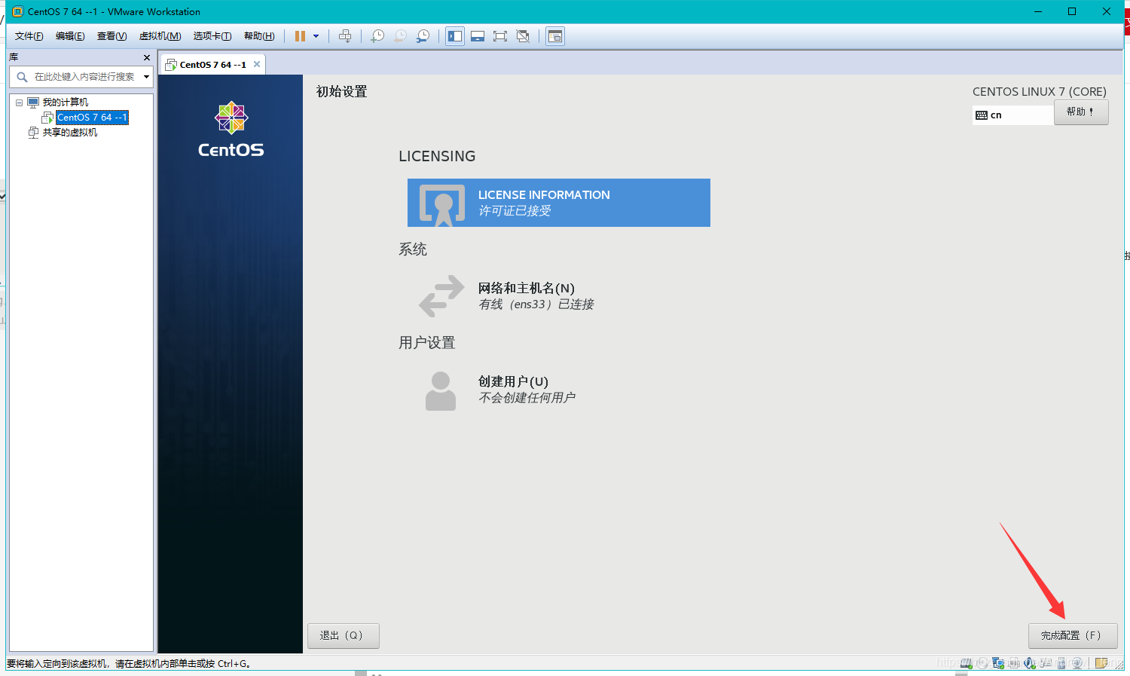Open the power options dropdown arrow beside pause
Viewport: 1130px width, 676px height.
pyautogui.click(x=316, y=36)
